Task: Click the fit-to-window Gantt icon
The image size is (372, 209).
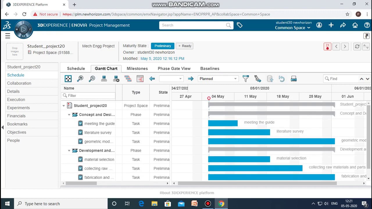Action: (x=68, y=79)
